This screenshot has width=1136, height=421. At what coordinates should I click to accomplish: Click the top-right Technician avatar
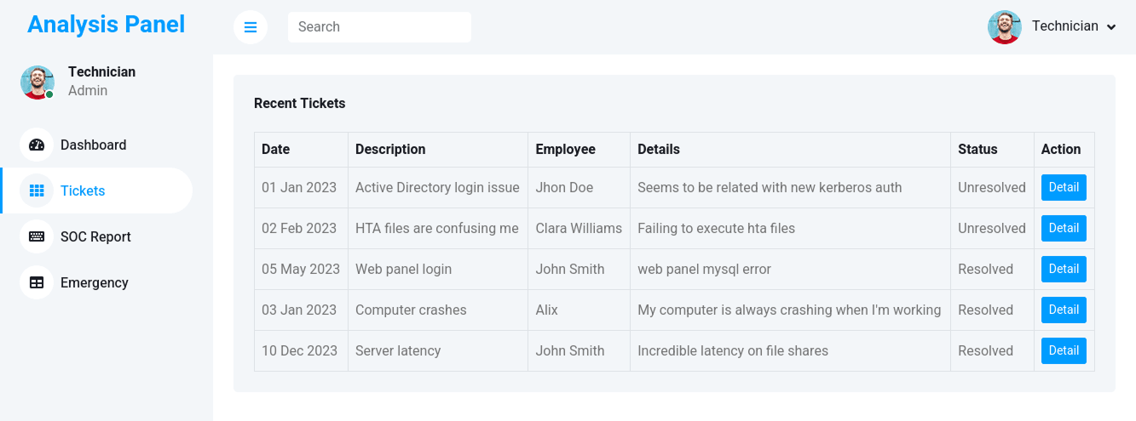tap(1005, 27)
